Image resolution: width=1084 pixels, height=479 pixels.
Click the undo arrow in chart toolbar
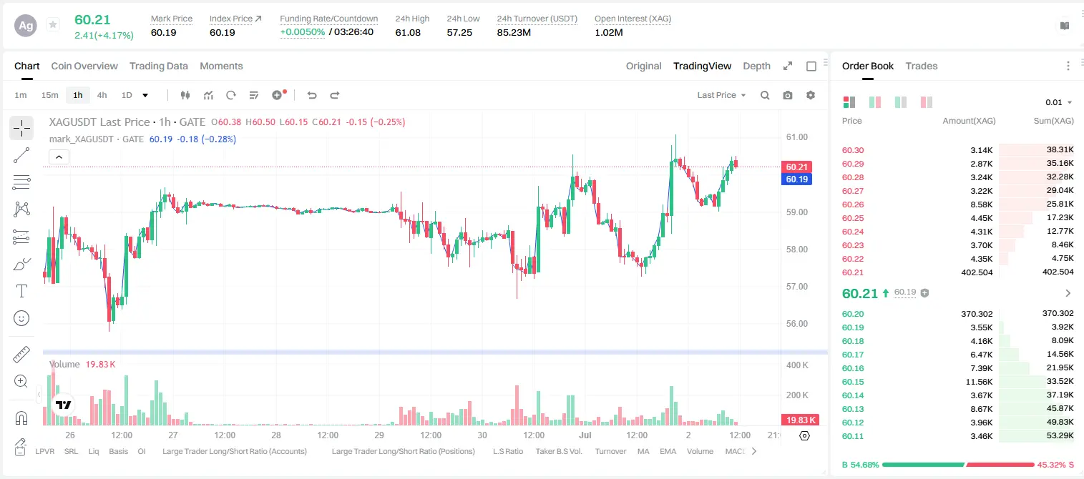coord(311,95)
